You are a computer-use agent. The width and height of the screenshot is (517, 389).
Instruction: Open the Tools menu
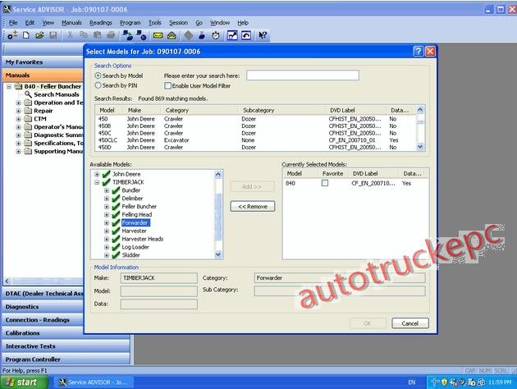[x=154, y=23]
